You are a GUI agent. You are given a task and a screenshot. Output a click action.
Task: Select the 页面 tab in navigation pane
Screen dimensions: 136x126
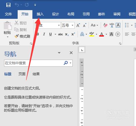coord(22,74)
